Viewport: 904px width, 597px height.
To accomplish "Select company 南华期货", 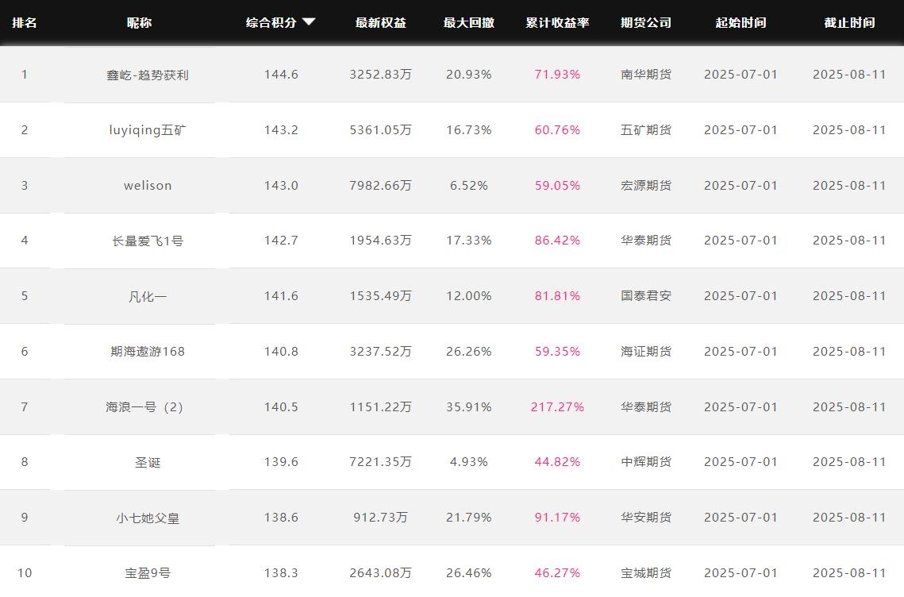I will (x=646, y=75).
